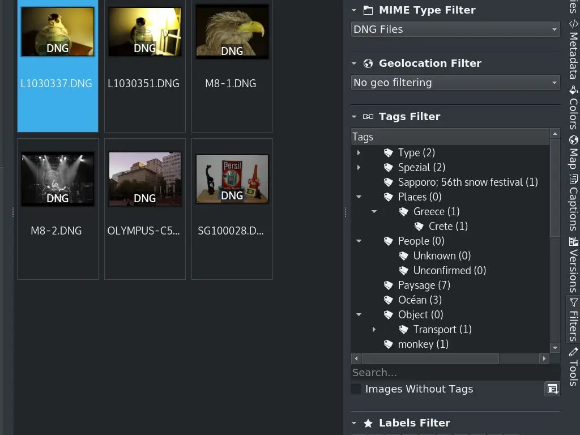Click the down arrow of the tags list scrollbar

coord(555,347)
